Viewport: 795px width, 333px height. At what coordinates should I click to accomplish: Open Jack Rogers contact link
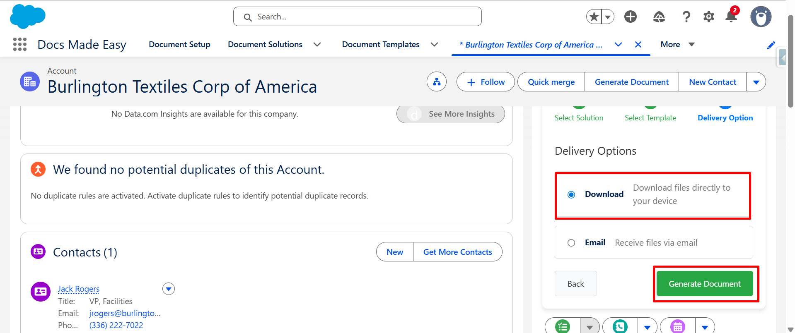pos(79,289)
